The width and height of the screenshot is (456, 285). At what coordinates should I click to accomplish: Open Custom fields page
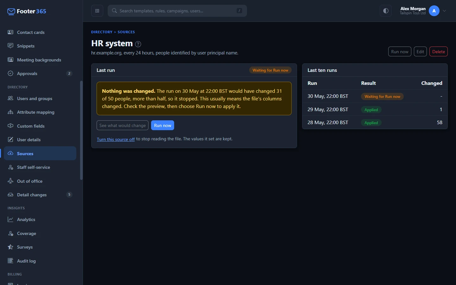pyautogui.click(x=40, y=126)
